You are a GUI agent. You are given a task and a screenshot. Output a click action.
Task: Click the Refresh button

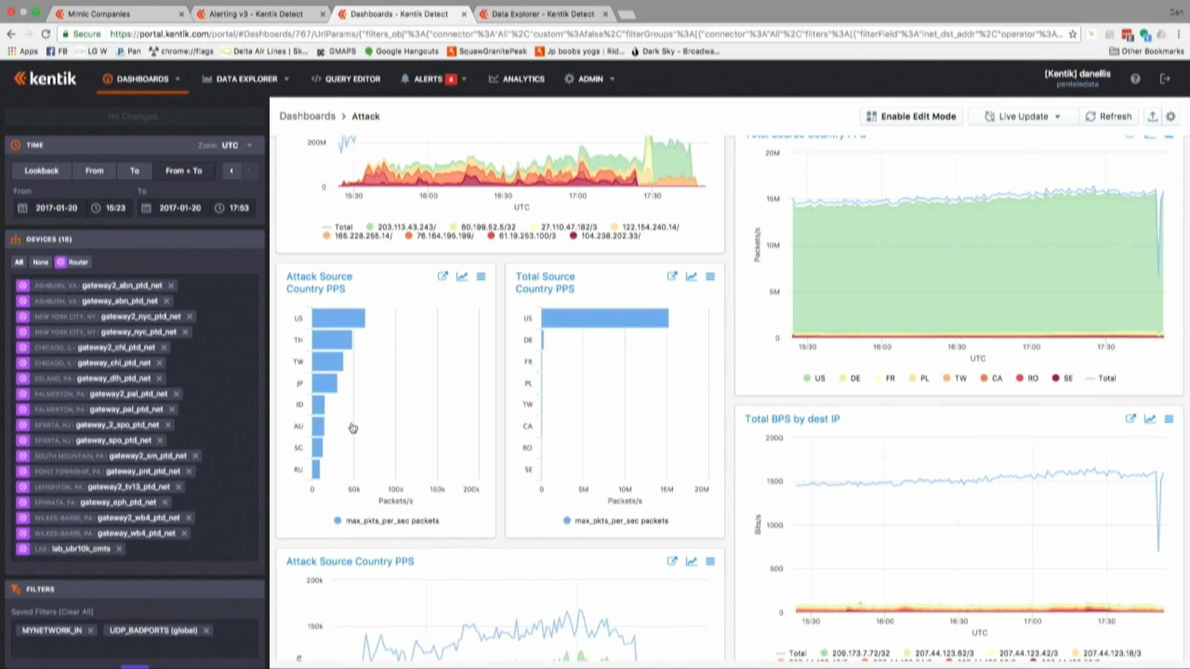click(1109, 116)
